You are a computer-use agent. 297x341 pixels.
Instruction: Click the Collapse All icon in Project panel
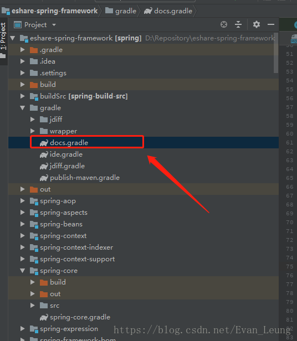coord(238,24)
